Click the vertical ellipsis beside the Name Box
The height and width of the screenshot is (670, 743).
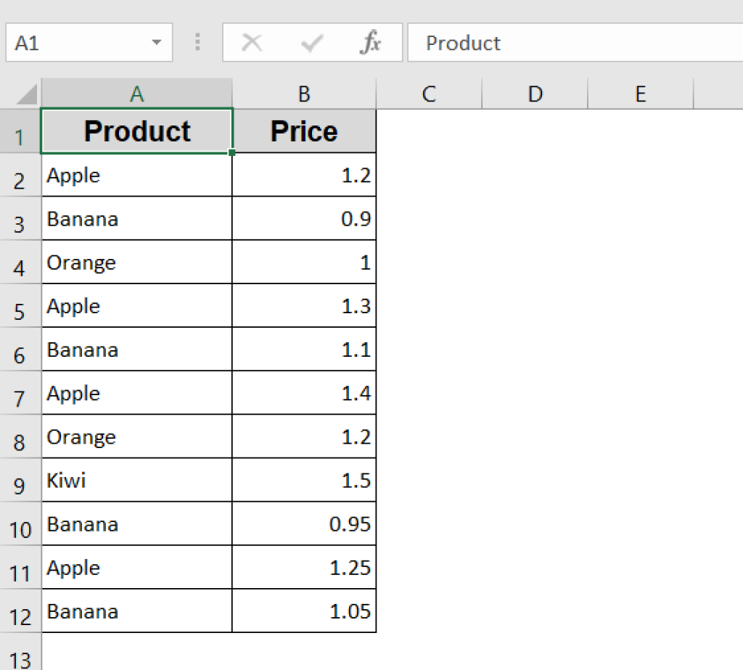[197, 43]
